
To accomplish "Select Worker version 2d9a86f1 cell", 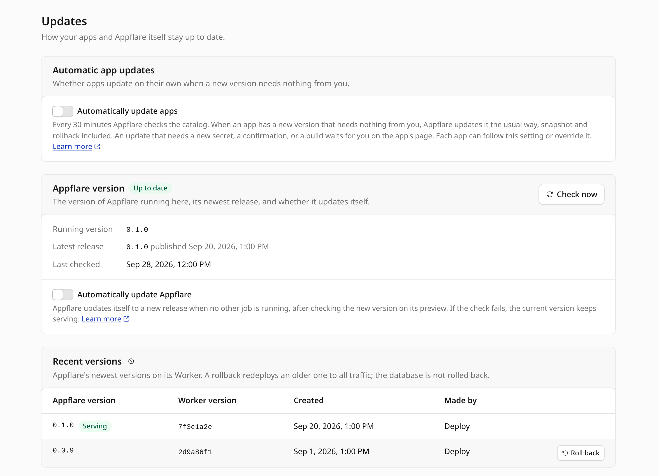I will (x=195, y=452).
